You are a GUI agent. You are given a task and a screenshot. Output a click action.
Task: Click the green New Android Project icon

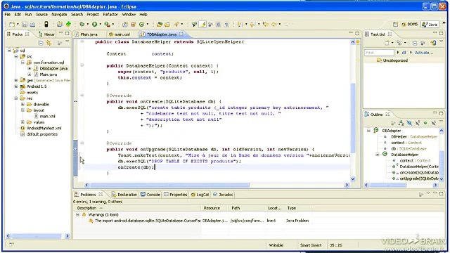68,24
